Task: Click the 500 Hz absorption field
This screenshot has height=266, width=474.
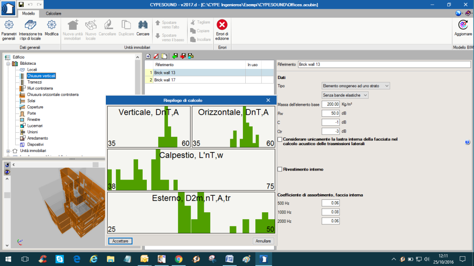Action: tap(330, 203)
